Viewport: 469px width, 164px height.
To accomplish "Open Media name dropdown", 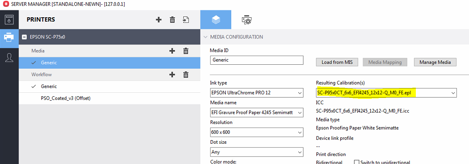I will pyautogui.click(x=257, y=113).
